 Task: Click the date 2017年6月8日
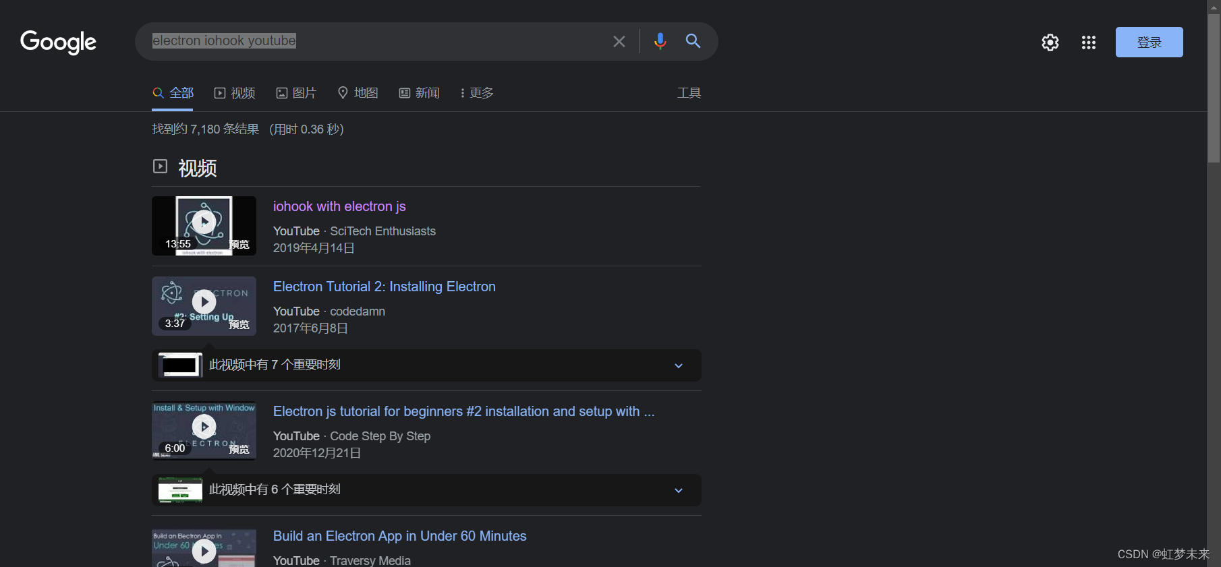pyautogui.click(x=310, y=328)
